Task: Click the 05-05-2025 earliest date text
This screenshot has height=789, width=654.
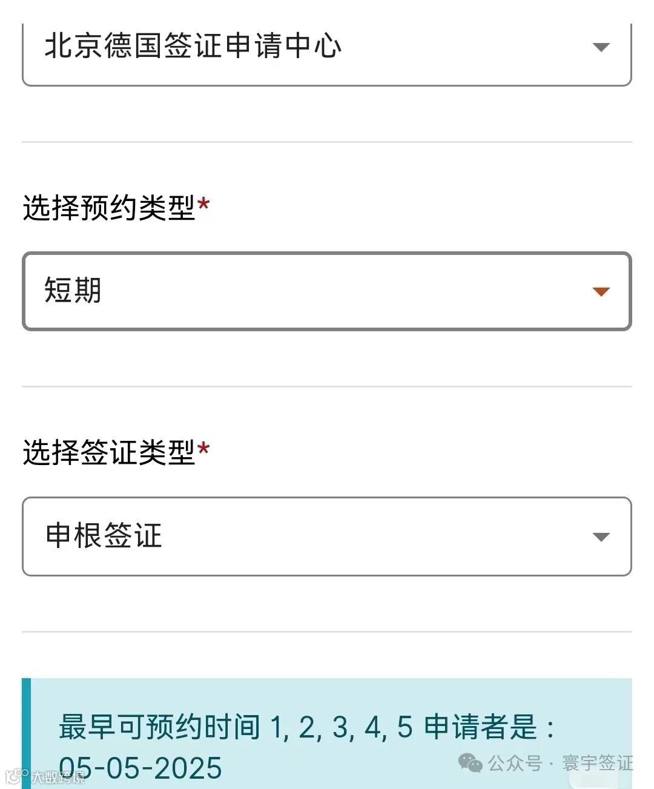Action: 140,768
